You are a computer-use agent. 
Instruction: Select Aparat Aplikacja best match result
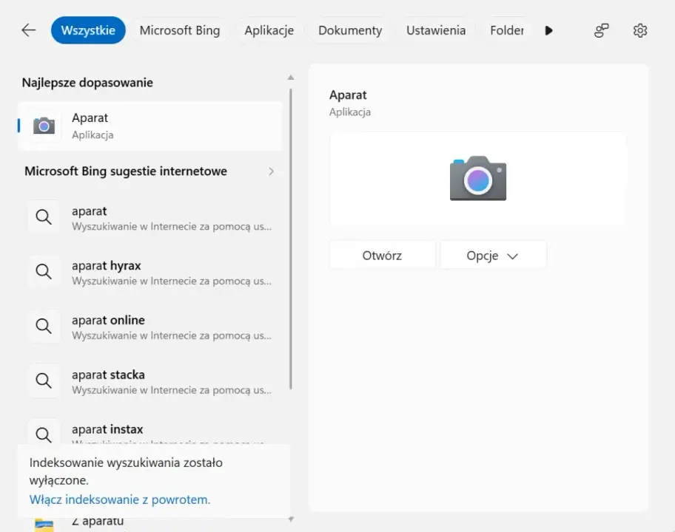(151, 126)
